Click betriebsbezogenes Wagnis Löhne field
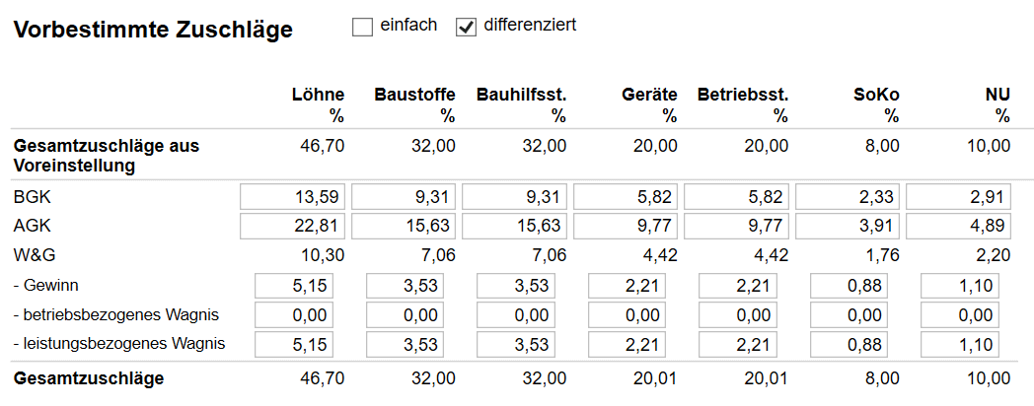The height and width of the screenshot is (406, 1034). (x=294, y=315)
